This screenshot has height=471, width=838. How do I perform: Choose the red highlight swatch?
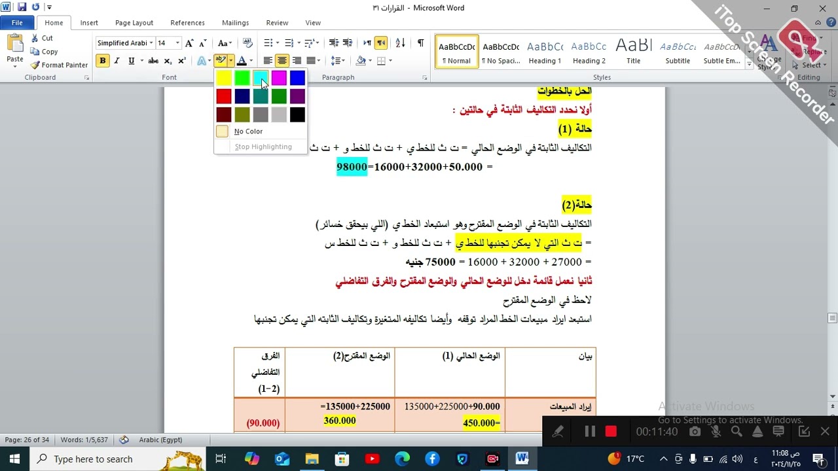[224, 97]
